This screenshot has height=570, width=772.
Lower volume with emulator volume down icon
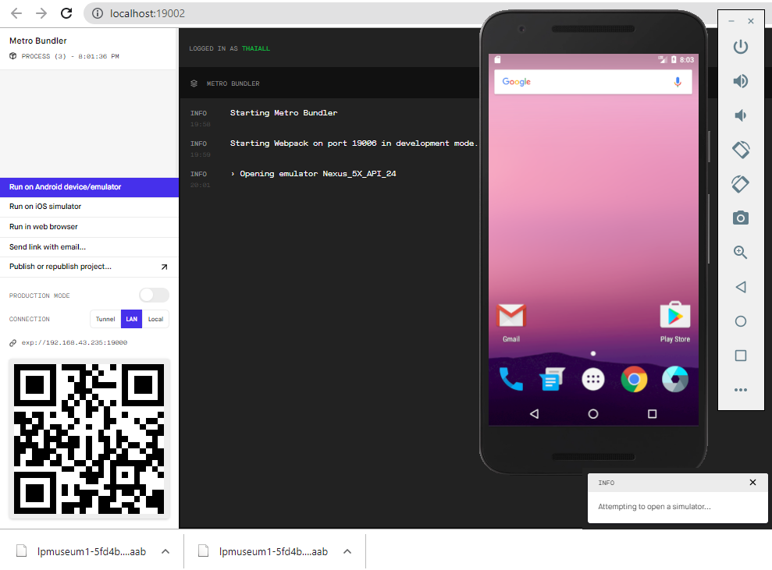741,115
